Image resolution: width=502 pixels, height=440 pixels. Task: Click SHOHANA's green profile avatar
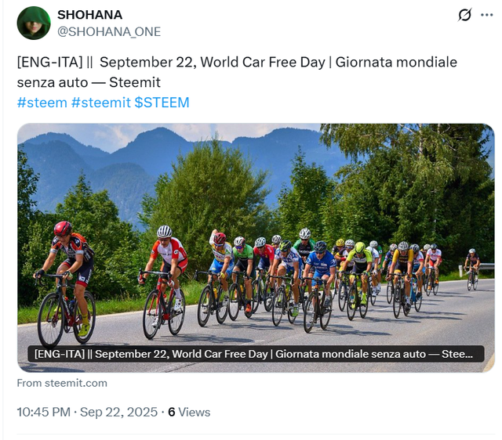point(34,23)
